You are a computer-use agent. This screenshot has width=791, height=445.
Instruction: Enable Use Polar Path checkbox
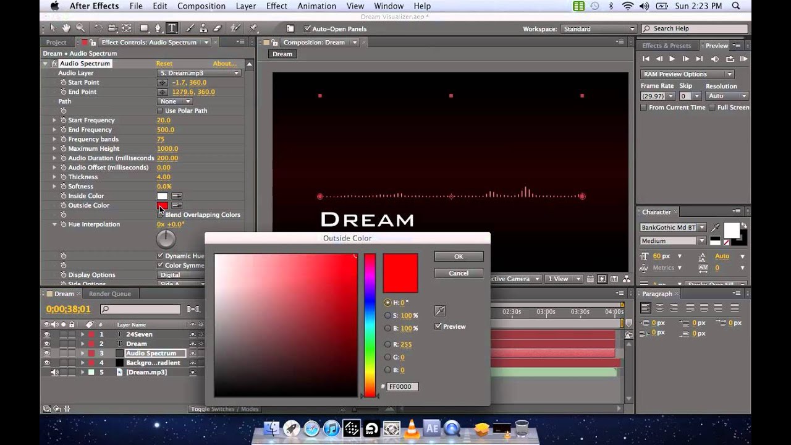click(160, 111)
